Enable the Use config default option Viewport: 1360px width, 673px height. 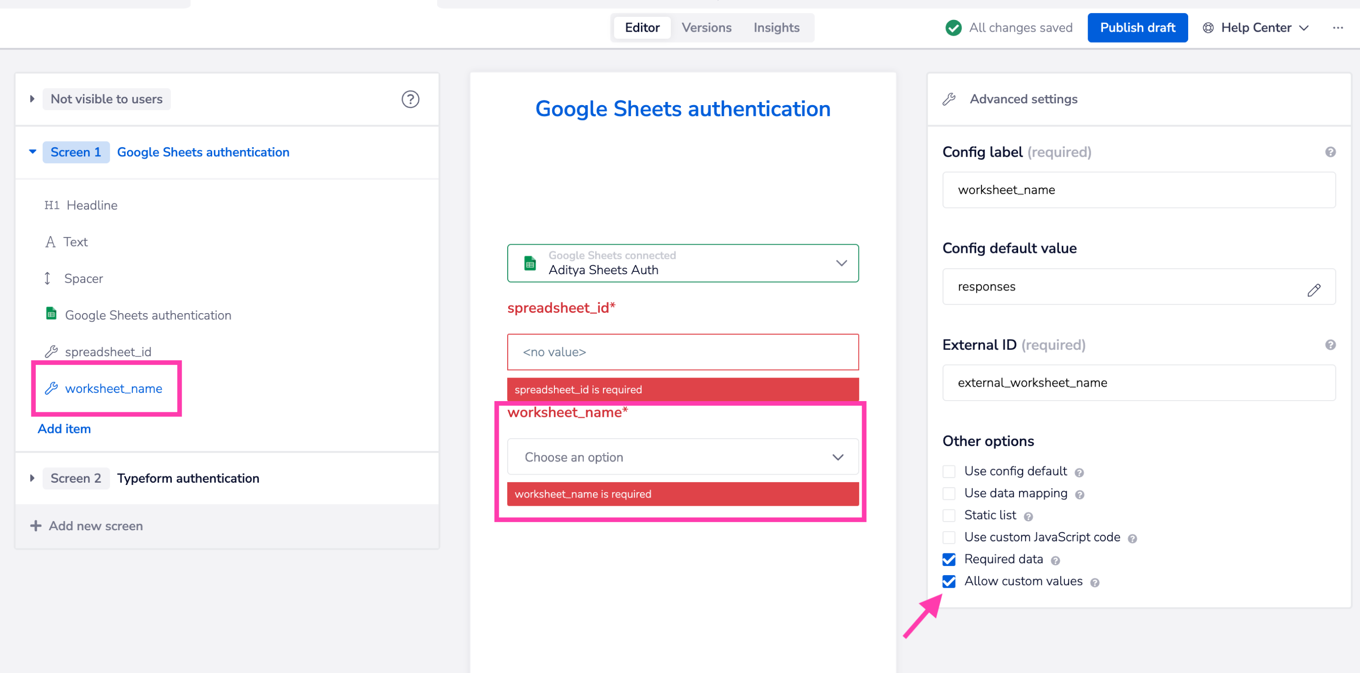click(x=949, y=471)
